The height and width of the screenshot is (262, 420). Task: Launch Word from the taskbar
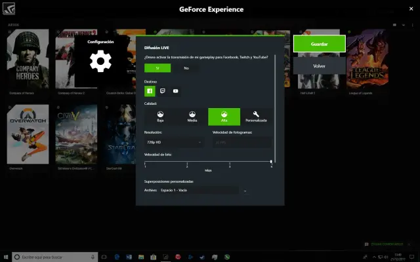pos(129,257)
